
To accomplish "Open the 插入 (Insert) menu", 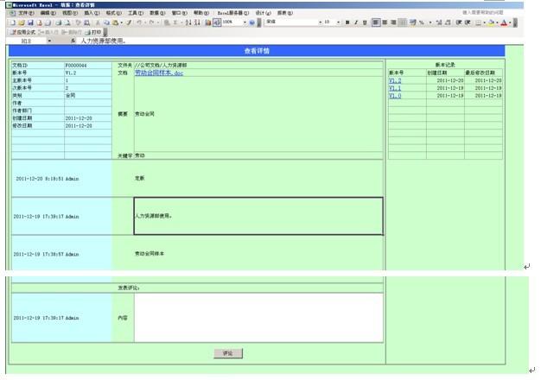I will pos(92,13).
